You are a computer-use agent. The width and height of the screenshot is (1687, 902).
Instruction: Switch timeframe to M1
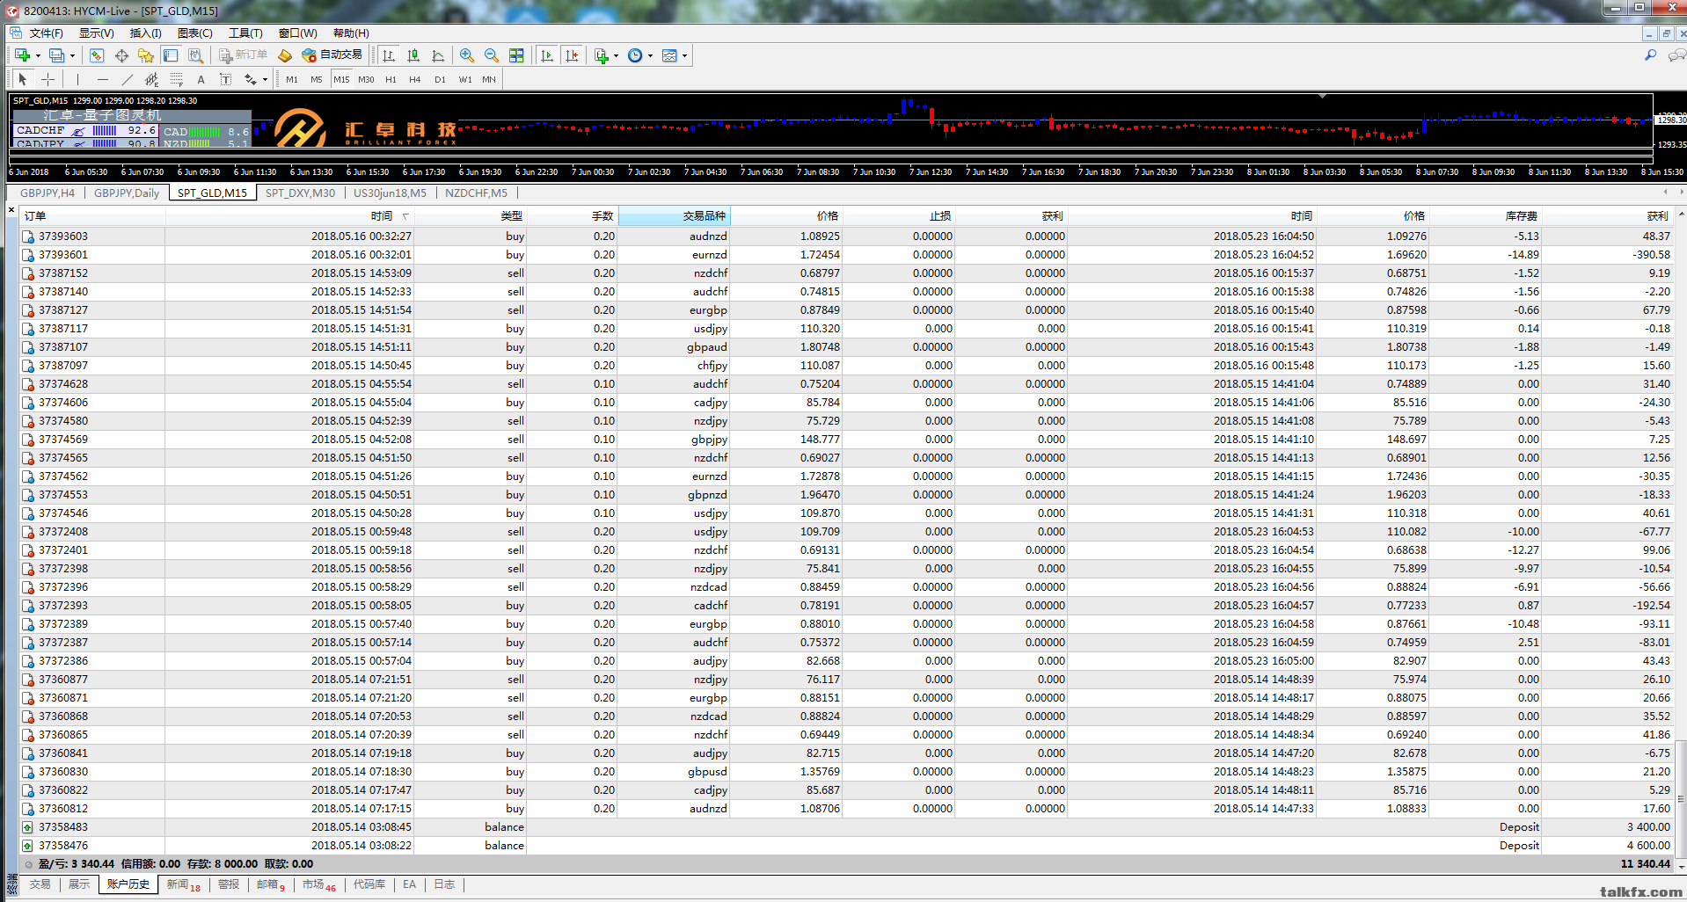tap(292, 79)
